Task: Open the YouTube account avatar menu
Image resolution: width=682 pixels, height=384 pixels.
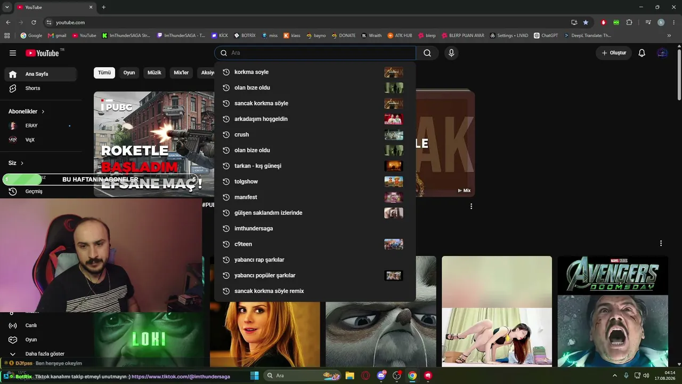Action: click(x=662, y=53)
